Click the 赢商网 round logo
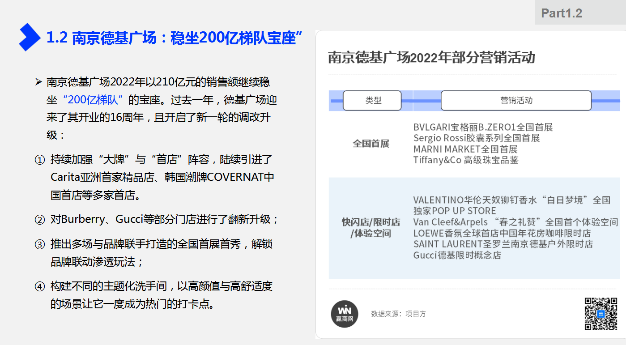The width and height of the screenshot is (626, 345). [345, 314]
